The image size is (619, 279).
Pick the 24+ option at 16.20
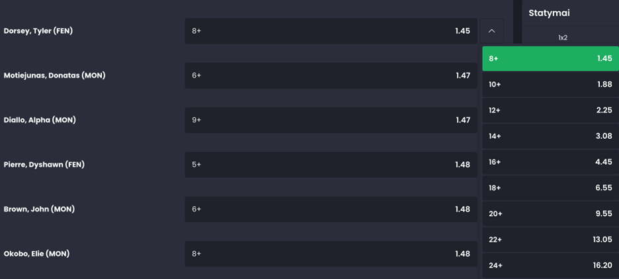[x=550, y=266]
